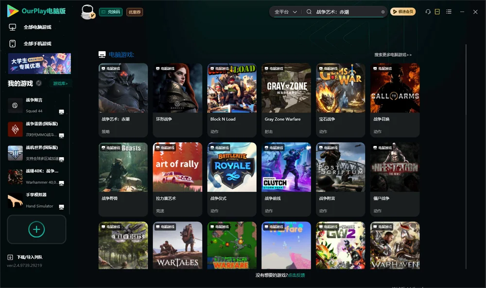This screenshot has width=486, height=288.
Task: Open the Wartales game card
Action: 177,245
